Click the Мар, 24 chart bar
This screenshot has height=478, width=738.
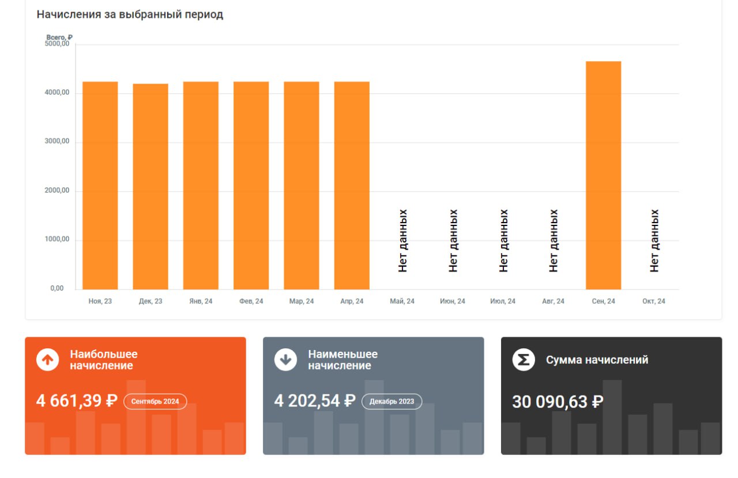(302, 186)
